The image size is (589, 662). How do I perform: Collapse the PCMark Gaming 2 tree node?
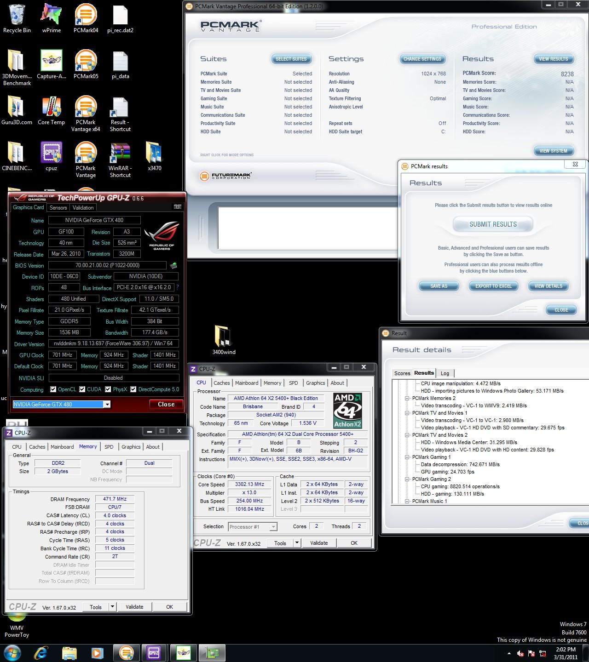coord(407,479)
